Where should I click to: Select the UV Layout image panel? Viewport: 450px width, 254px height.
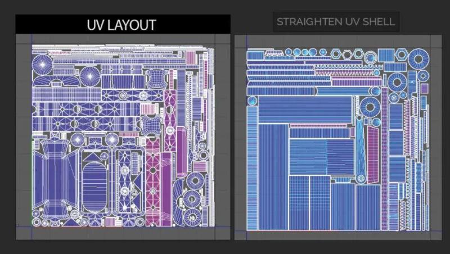[x=123, y=137]
